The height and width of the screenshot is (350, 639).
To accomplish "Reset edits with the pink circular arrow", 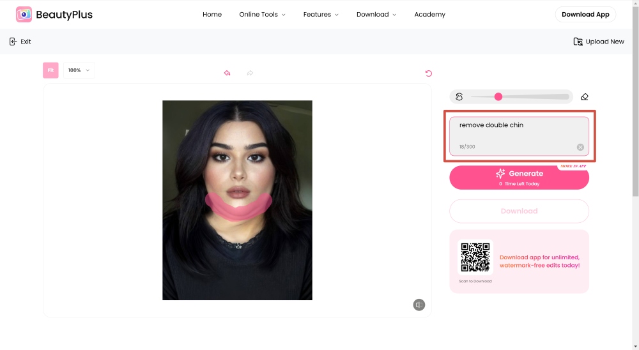I will pos(428,73).
